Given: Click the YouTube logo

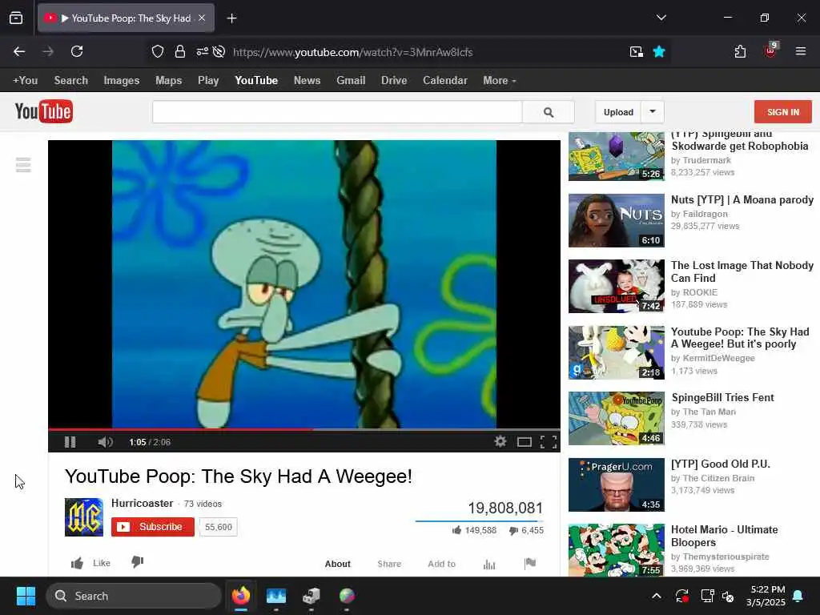Looking at the screenshot, I should [x=44, y=111].
